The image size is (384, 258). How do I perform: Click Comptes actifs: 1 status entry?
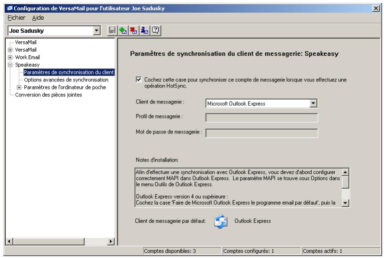pos(341,251)
